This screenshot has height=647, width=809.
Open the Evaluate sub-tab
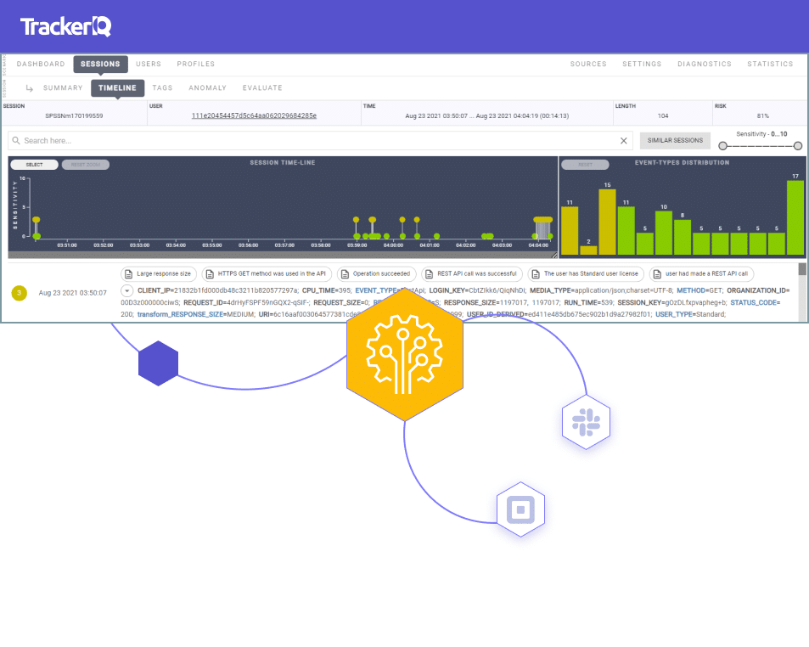pyautogui.click(x=262, y=87)
